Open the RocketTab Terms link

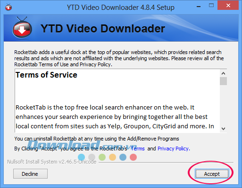[x=138, y=149]
